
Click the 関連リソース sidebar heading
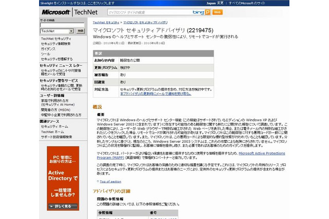click(x=49, y=121)
